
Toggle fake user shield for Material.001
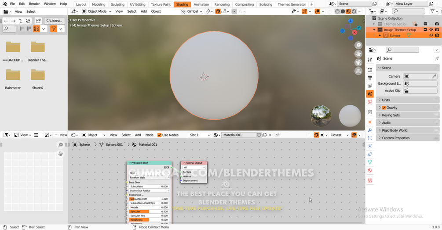click(x=259, y=135)
